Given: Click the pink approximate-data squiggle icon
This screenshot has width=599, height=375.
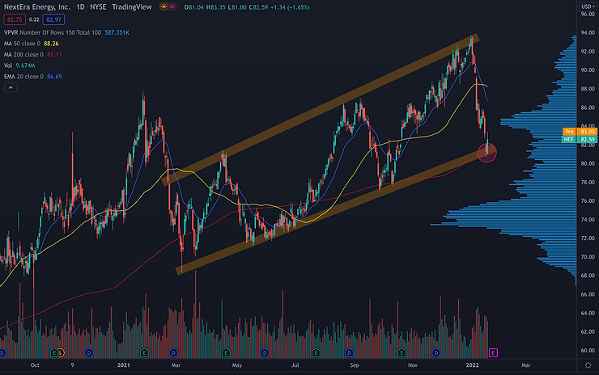Looking at the screenshot, I should 172,6.
